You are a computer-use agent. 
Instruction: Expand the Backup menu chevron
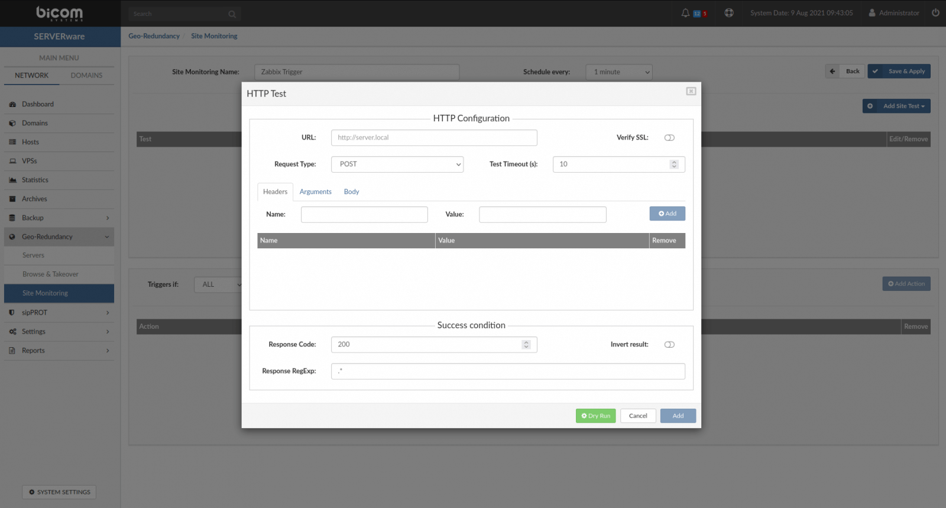pyautogui.click(x=108, y=218)
